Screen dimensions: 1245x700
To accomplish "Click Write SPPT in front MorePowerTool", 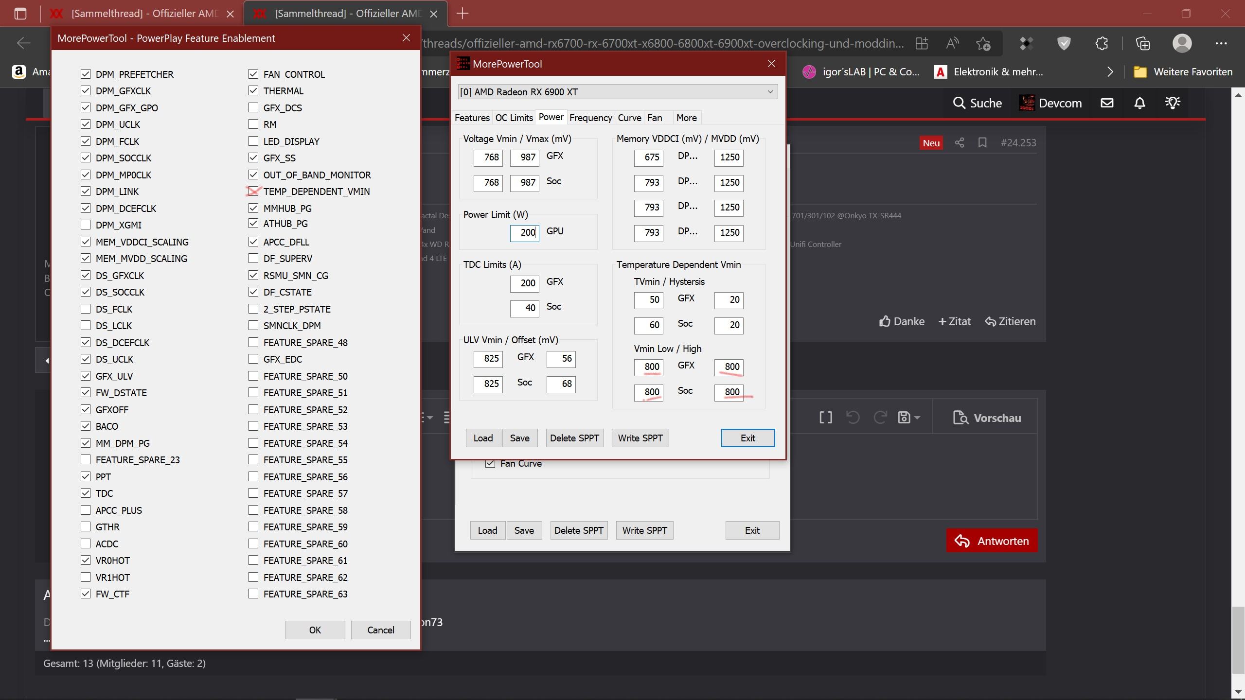I will click(x=640, y=438).
